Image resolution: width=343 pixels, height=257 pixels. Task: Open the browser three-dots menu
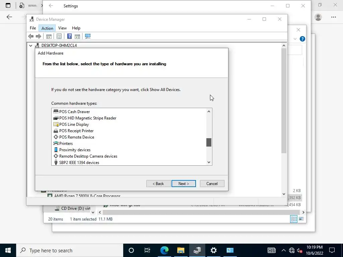click(x=333, y=17)
